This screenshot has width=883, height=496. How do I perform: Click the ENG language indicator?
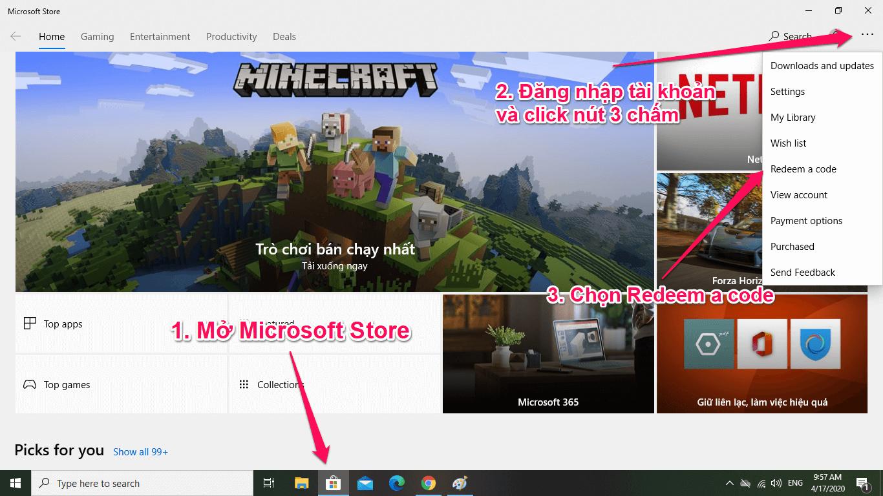coord(795,483)
